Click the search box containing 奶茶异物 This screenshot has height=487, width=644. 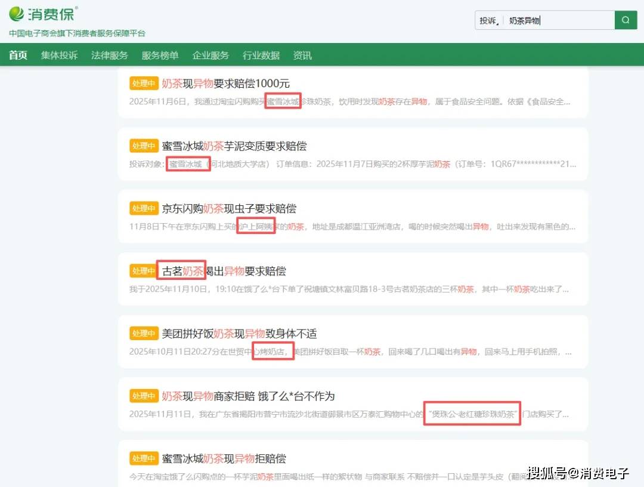(x=558, y=21)
